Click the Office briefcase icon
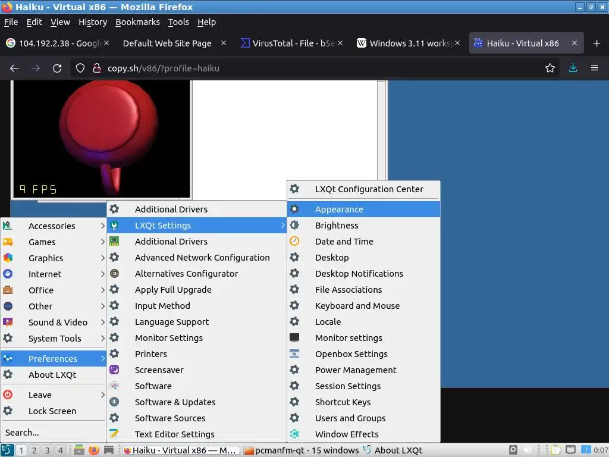This screenshot has height=457, width=609. (x=8, y=290)
